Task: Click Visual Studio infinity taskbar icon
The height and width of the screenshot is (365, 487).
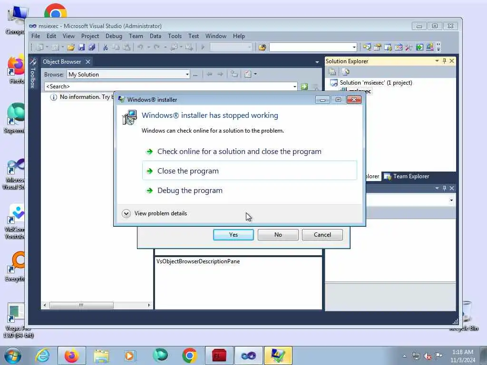Action: (x=248, y=355)
